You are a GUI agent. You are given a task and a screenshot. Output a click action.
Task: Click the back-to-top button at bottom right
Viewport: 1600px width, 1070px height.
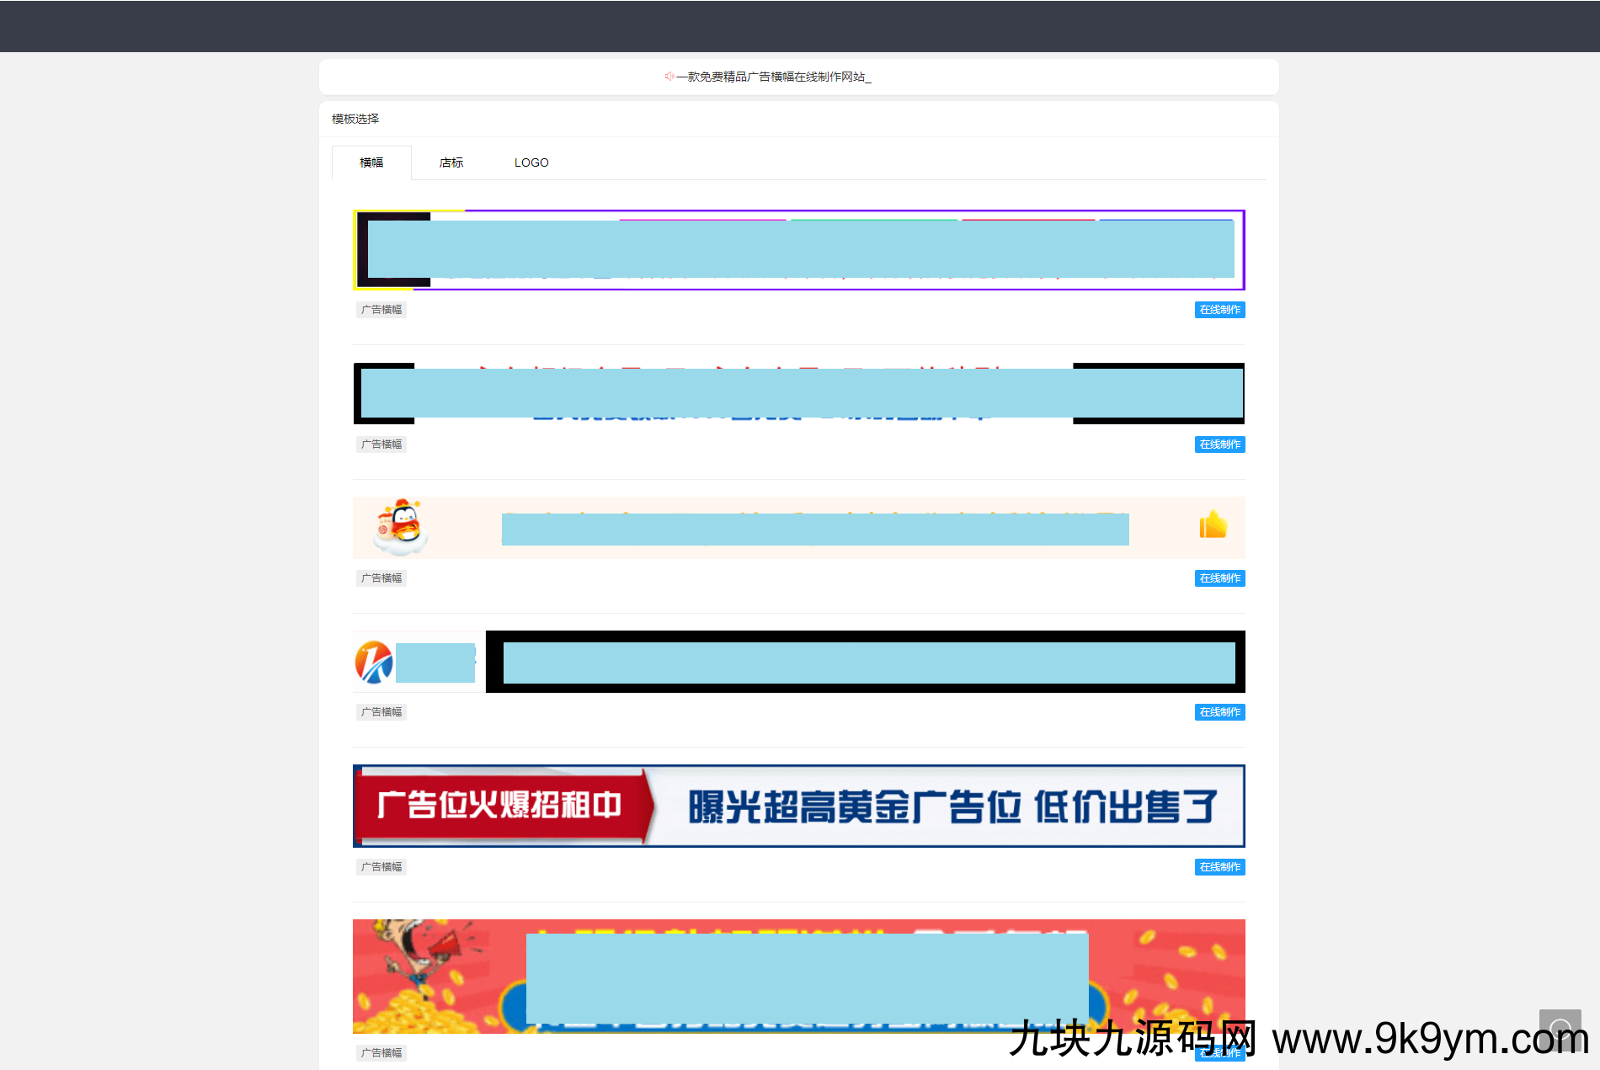1560,1030
